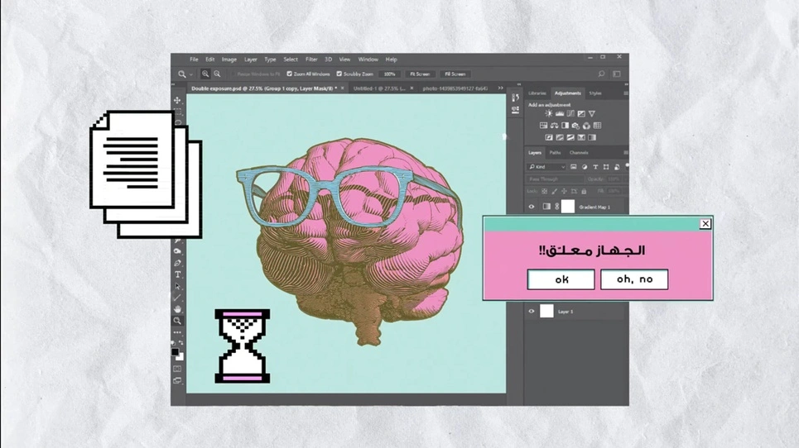Choose the Zoom Out magnifier option

coord(217,74)
